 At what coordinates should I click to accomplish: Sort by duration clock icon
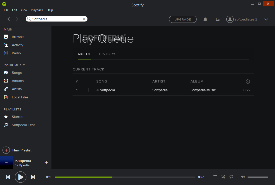[x=248, y=81]
